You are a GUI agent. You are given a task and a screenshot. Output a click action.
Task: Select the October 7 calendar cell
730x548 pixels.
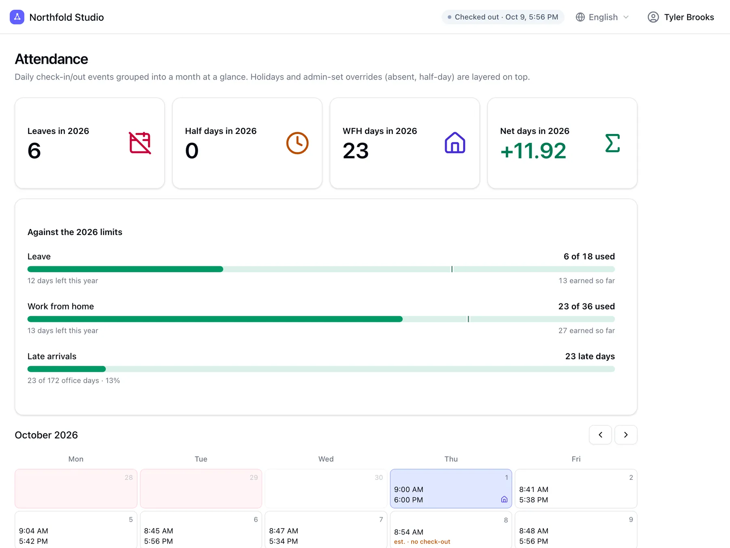coord(326,530)
